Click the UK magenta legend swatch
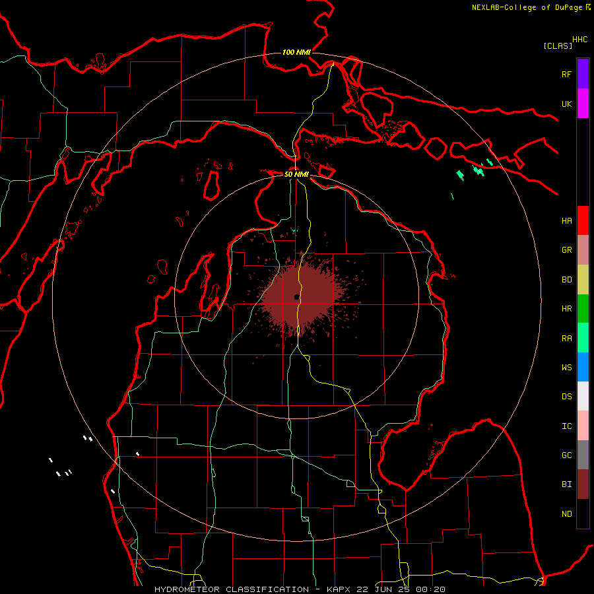 pos(583,104)
